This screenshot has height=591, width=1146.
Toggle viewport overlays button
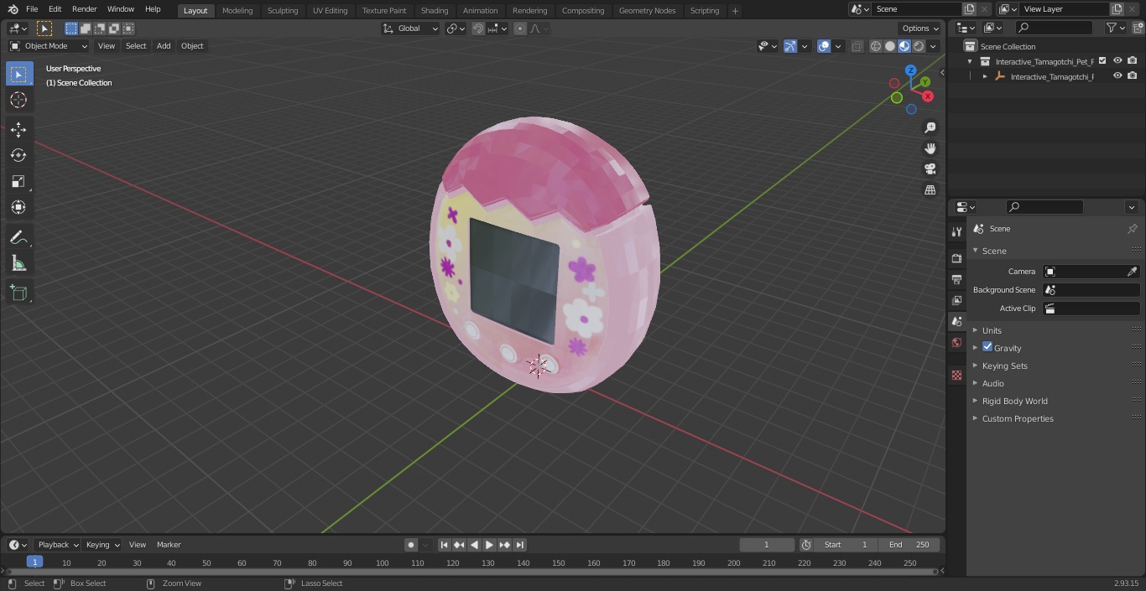[x=824, y=46]
